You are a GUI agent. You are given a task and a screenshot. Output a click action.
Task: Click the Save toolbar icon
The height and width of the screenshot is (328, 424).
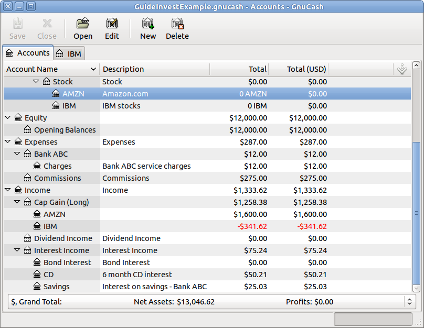point(17,24)
